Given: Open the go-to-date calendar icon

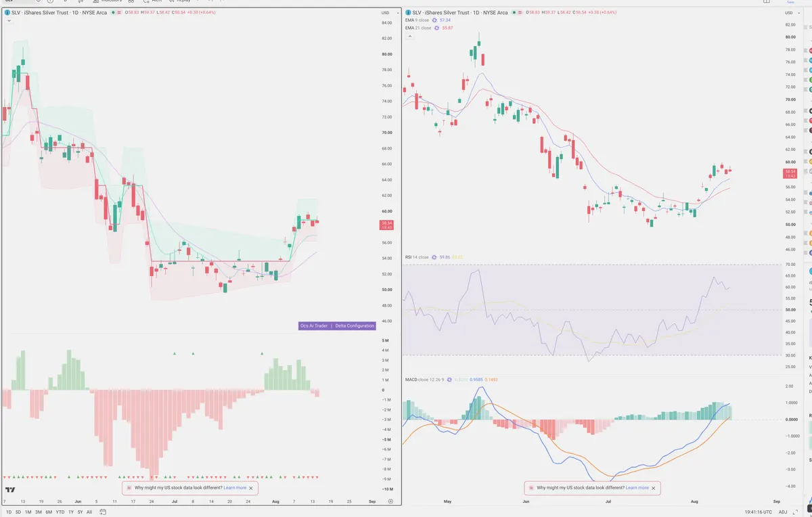Looking at the screenshot, I should pos(103,512).
